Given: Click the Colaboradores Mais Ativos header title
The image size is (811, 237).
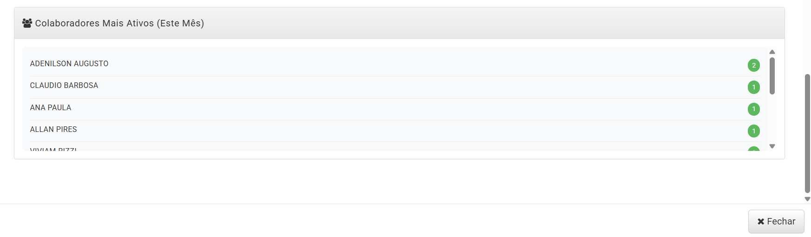Looking at the screenshot, I should 119,23.
